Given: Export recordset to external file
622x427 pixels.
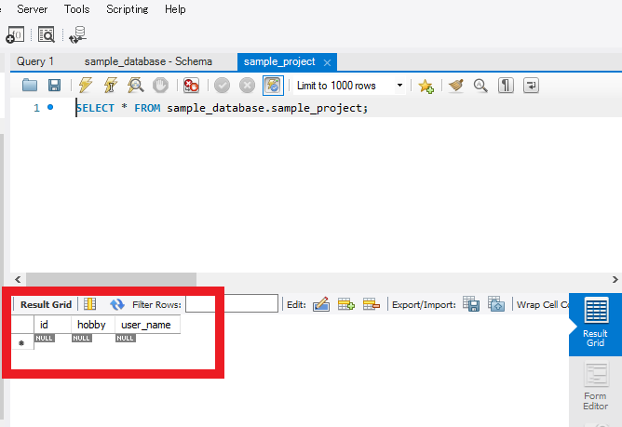Looking at the screenshot, I should click(x=471, y=304).
